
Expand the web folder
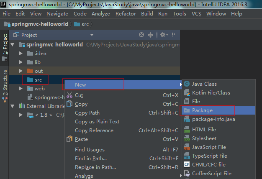click(x=21, y=89)
